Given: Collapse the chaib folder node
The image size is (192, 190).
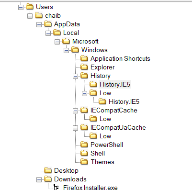Looking at the screenshot, I should [30, 16].
